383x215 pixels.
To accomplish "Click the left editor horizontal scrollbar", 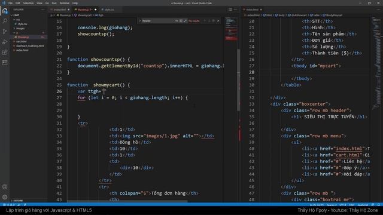I will coord(127,201).
